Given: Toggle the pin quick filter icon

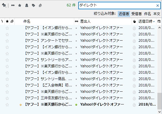Looking at the screenshot, I should tap(4, 5).
